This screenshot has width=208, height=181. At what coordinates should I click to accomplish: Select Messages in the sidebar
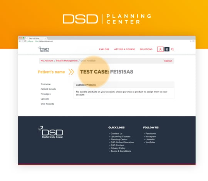point(45,94)
